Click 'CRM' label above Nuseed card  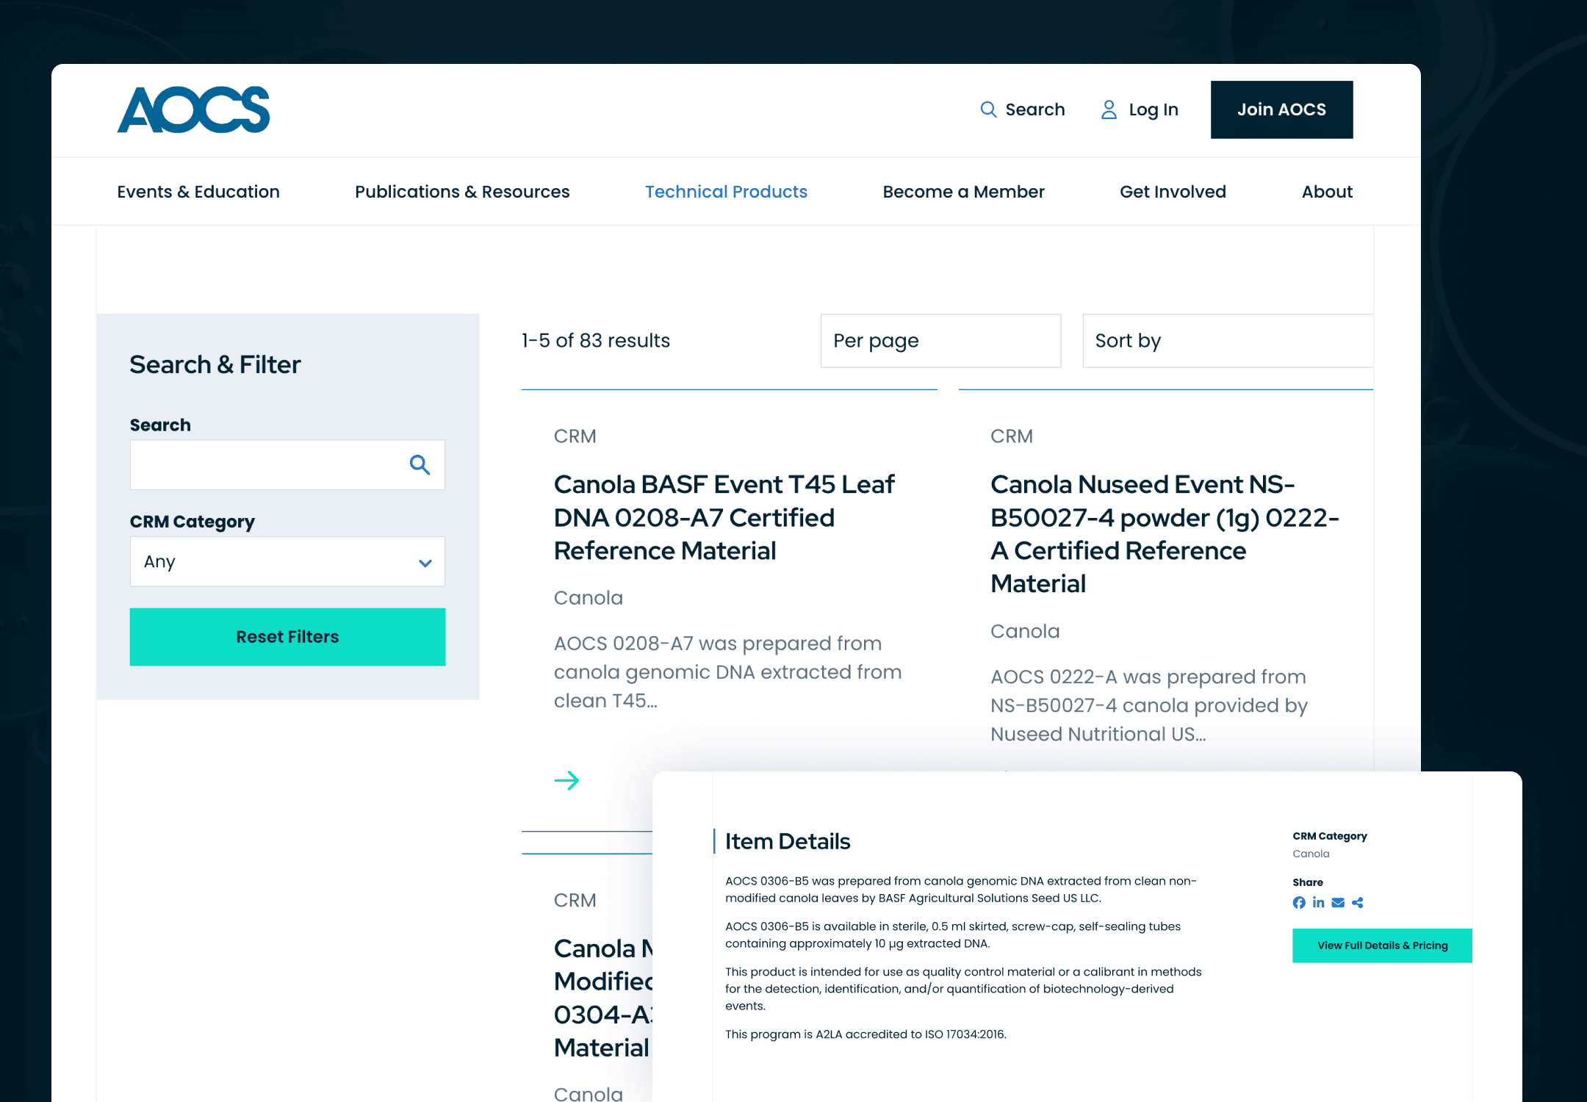(x=1012, y=436)
